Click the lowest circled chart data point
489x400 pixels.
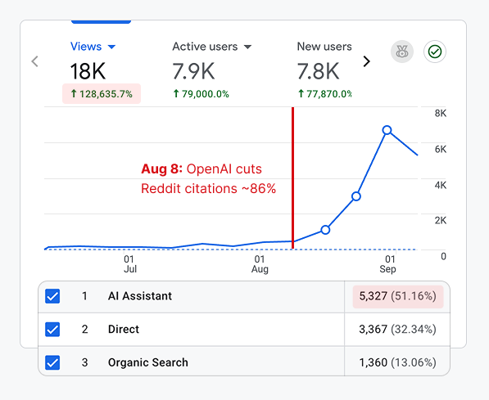click(325, 230)
